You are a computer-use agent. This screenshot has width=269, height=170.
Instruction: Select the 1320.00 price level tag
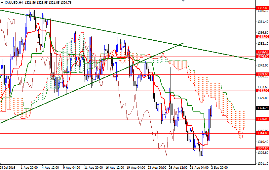pyautogui.click(x=262, y=119)
